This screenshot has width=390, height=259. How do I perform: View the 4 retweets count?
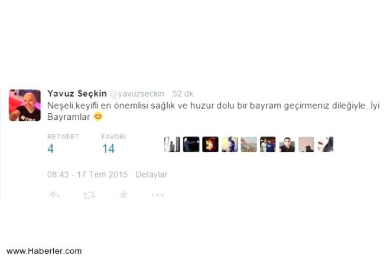click(50, 149)
